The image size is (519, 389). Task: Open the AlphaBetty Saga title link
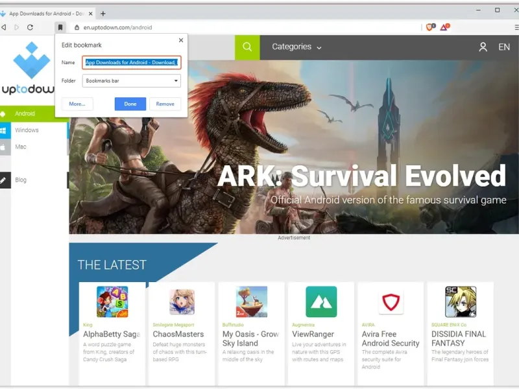pyautogui.click(x=112, y=334)
